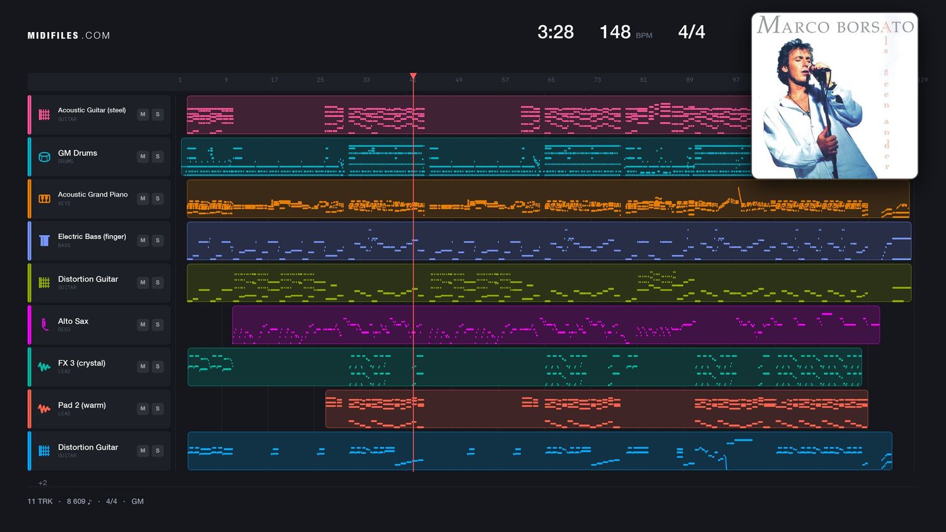This screenshot has width=946, height=532.
Task: Mute the blue Distortion Guitar track
Action: [x=143, y=451]
